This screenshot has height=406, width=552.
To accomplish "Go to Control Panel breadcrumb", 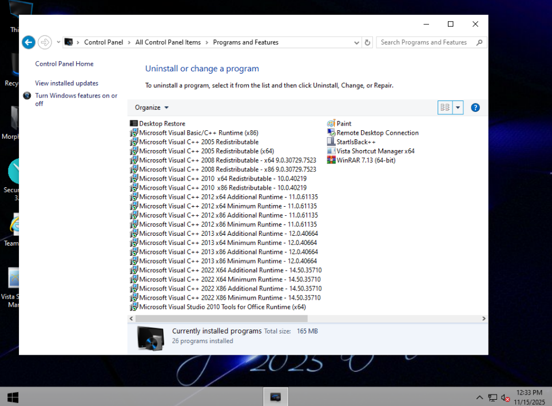I will pyautogui.click(x=104, y=42).
